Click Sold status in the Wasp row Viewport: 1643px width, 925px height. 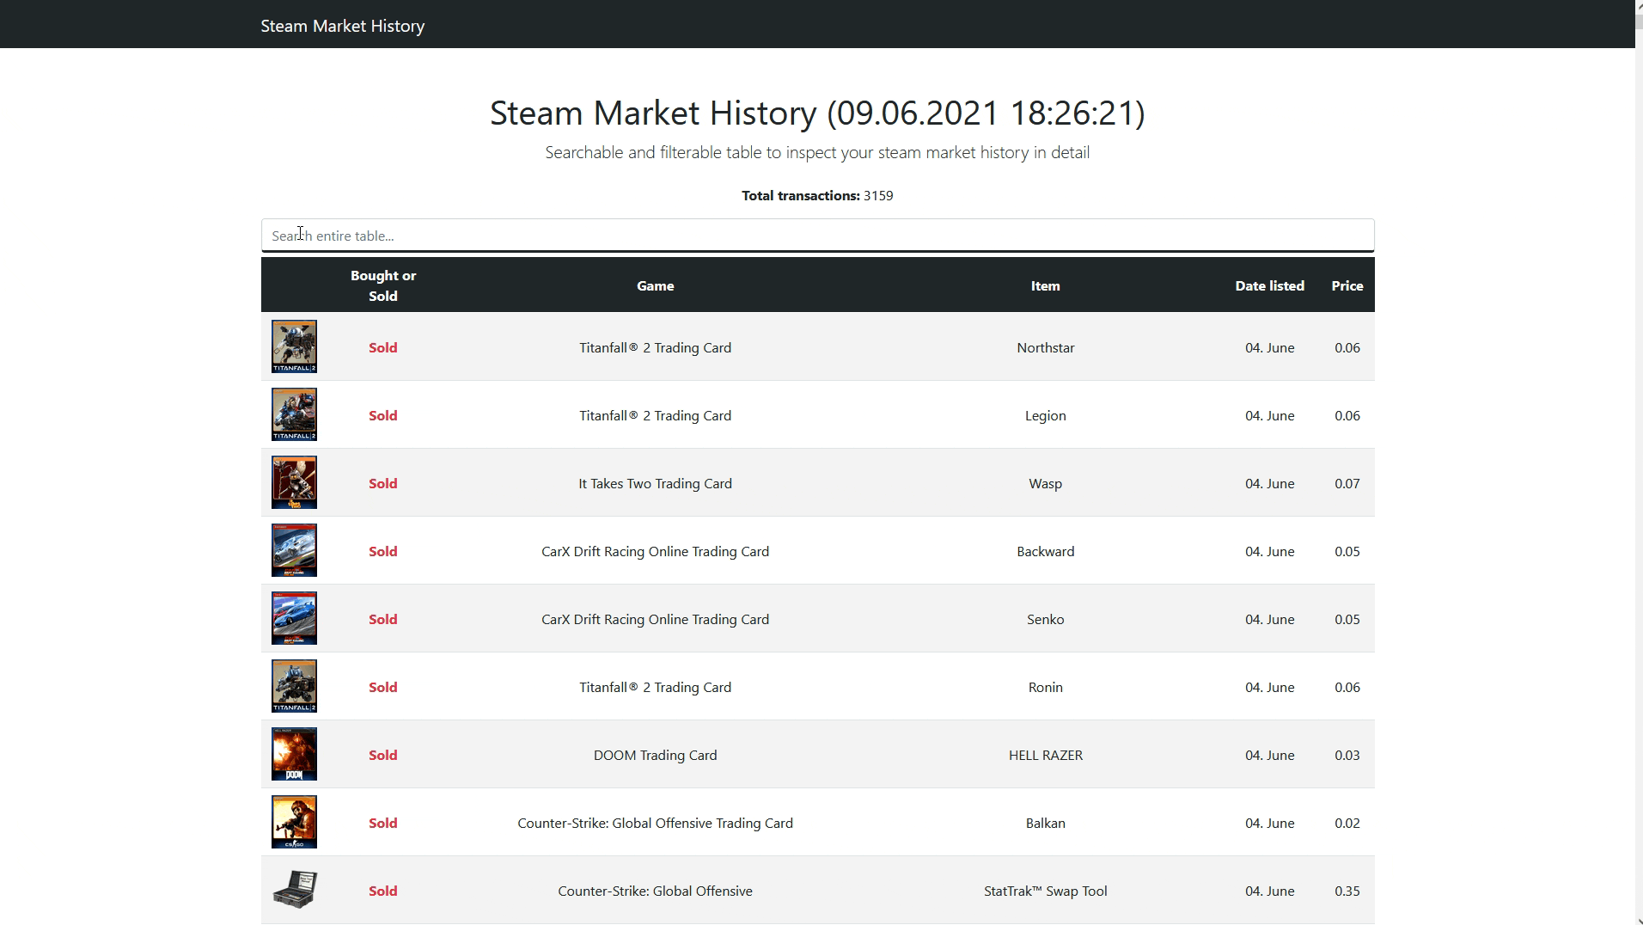pyautogui.click(x=383, y=483)
